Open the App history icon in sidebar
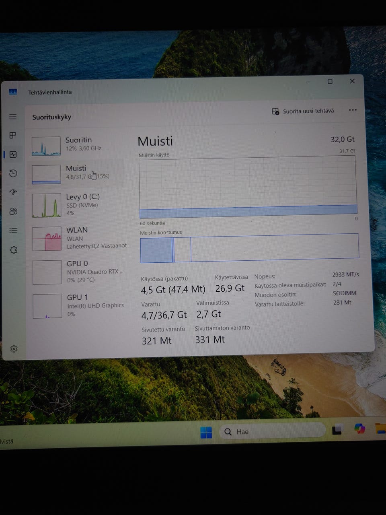 pos(13,173)
